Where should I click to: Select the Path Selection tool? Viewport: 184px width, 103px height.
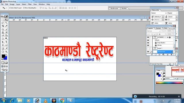tap(3, 42)
